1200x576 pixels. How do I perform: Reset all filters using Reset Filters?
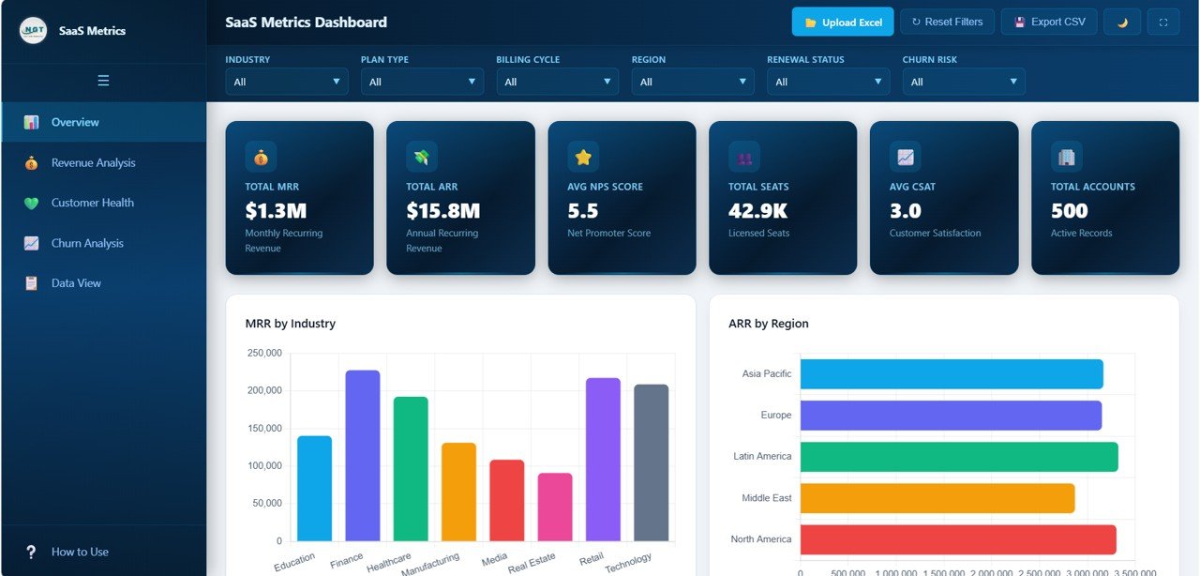click(947, 21)
